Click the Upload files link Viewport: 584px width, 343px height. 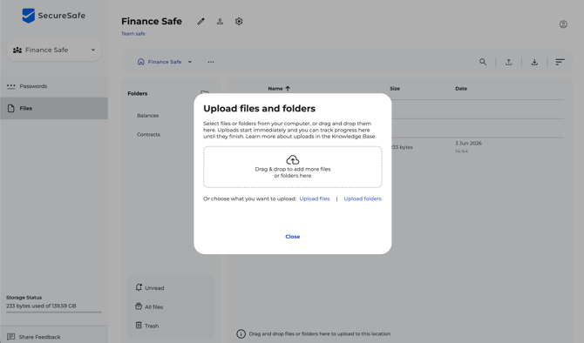315,198
